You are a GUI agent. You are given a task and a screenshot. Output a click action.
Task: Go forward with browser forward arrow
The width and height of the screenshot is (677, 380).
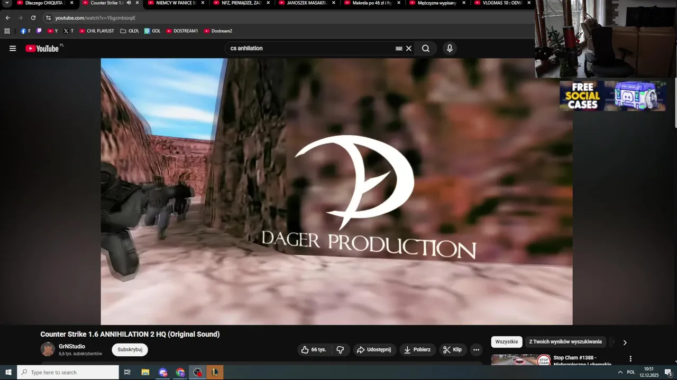(21, 18)
